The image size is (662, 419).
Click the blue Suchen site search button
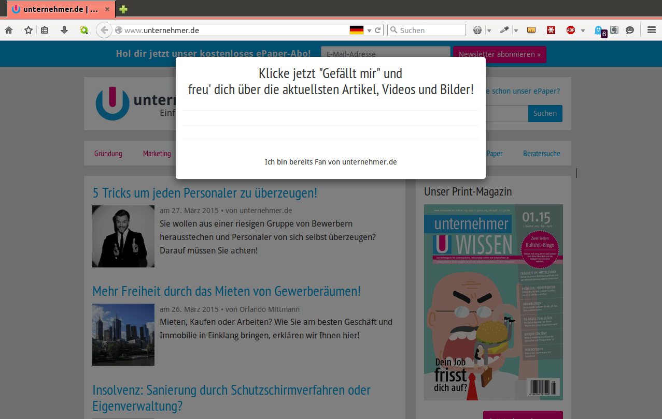[x=545, y=113]
